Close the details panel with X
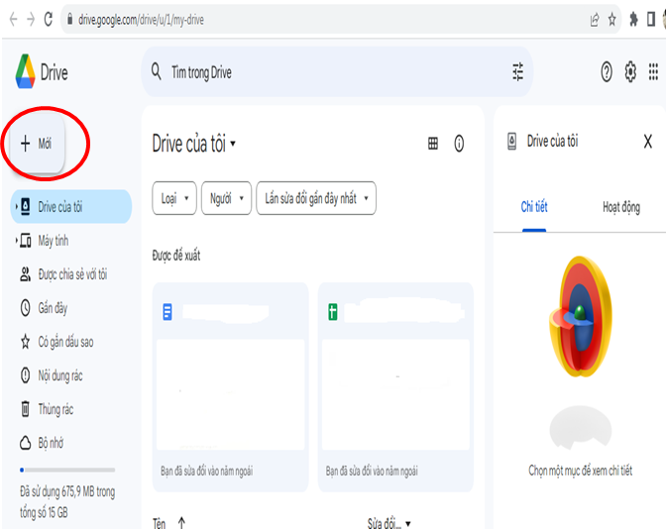The width and height of the screenshot is (666, 529). pos(648,142)
